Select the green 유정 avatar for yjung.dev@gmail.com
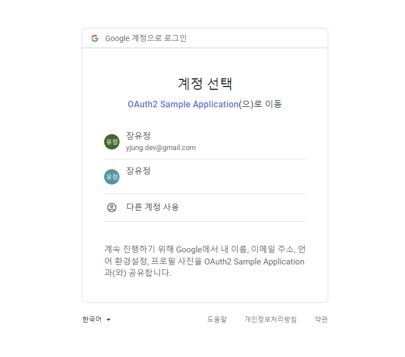Image resolution: width=405 pixels, height=357 pixels. [x=112, y=142]
